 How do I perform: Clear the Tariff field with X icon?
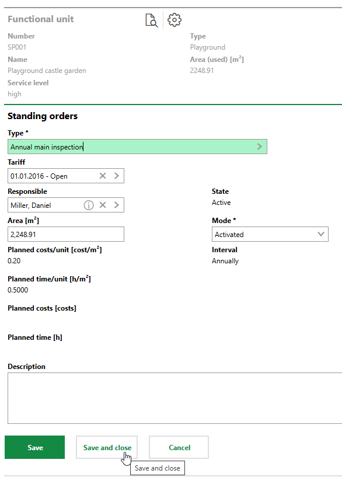(x=103, y=175)
